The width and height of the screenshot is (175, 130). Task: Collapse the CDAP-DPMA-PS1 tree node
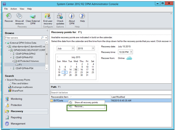[x=11, y=58]
